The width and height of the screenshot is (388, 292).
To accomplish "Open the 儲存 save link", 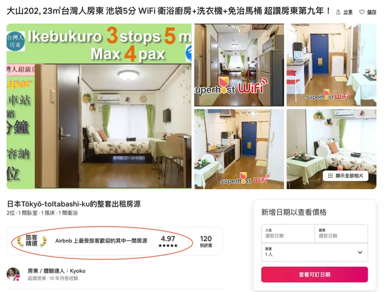I will [372, 12].
